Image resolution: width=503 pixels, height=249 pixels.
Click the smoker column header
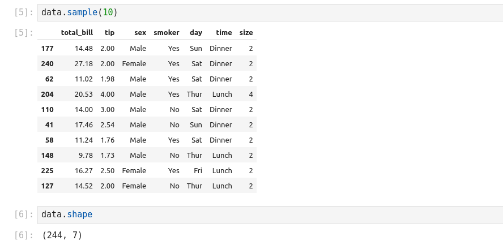pos(167,33)
